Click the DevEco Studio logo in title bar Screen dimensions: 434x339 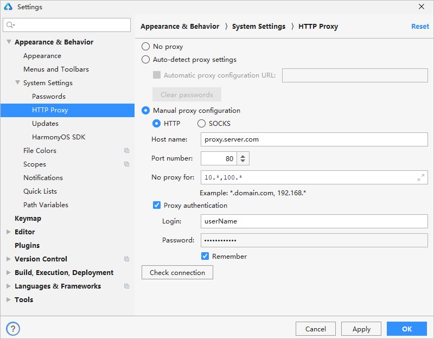pos(8,7)
